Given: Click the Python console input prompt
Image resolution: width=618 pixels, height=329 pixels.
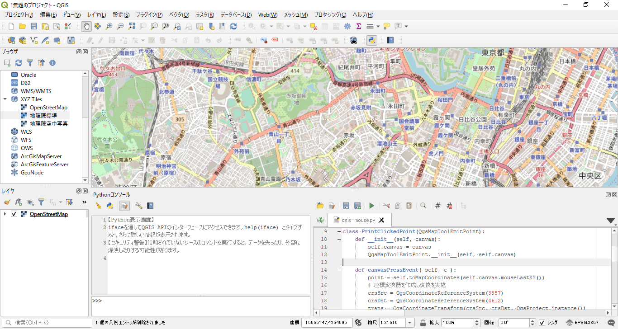Looking at the screenshot, I should (200, 306).
